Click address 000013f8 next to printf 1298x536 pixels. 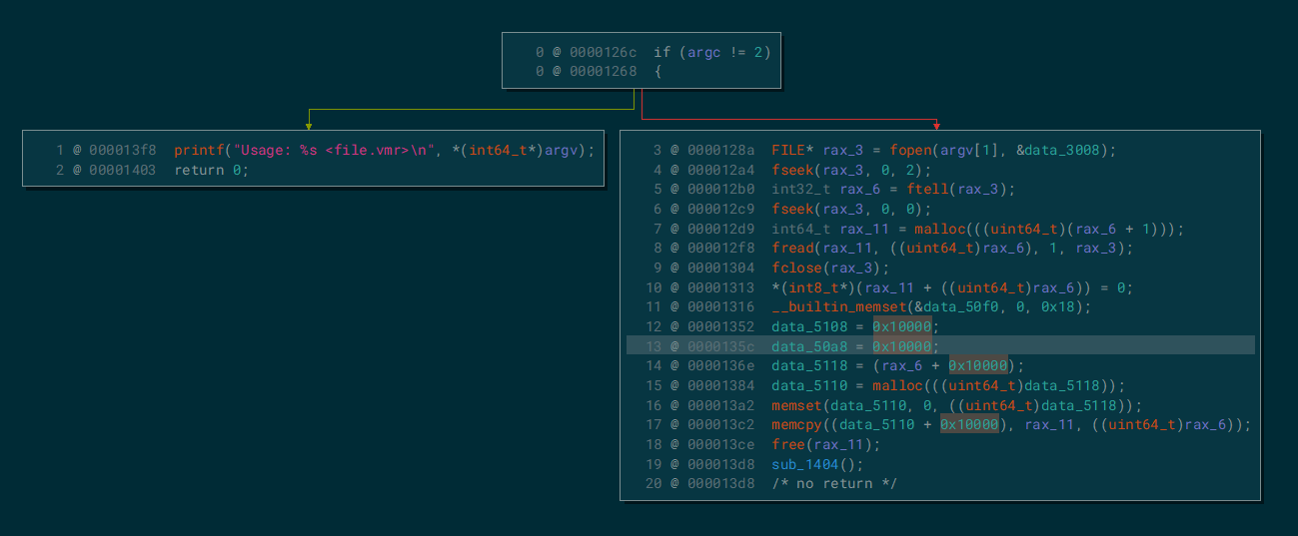pyautogui.click(x=123, y=151)
